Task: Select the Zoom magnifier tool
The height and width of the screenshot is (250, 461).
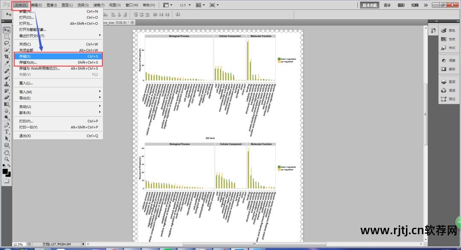Action: point(7,159)
